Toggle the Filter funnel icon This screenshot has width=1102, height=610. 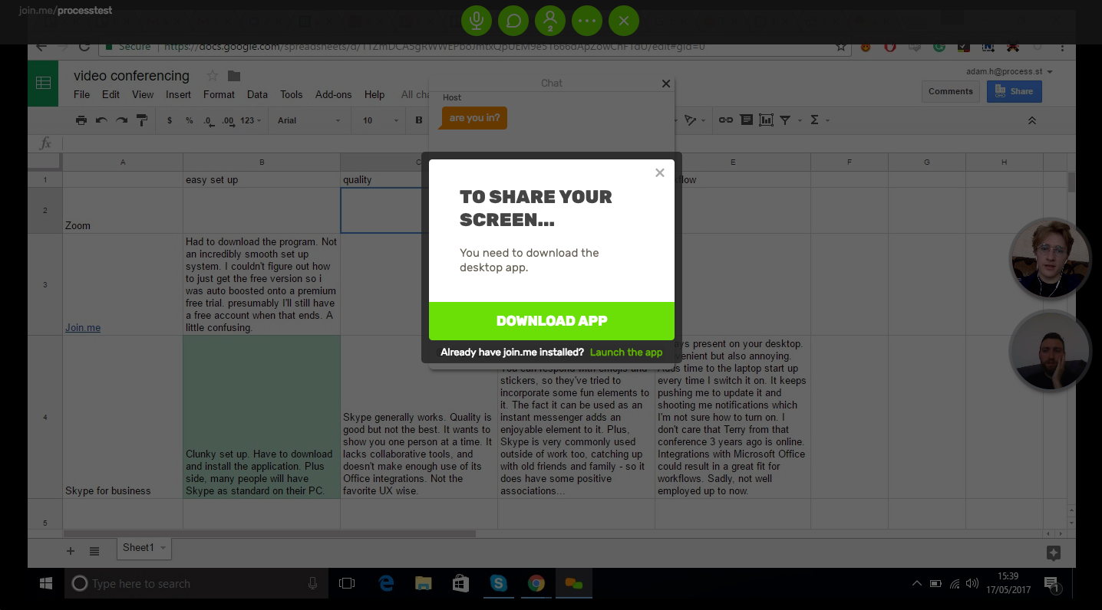pos(785,120)
